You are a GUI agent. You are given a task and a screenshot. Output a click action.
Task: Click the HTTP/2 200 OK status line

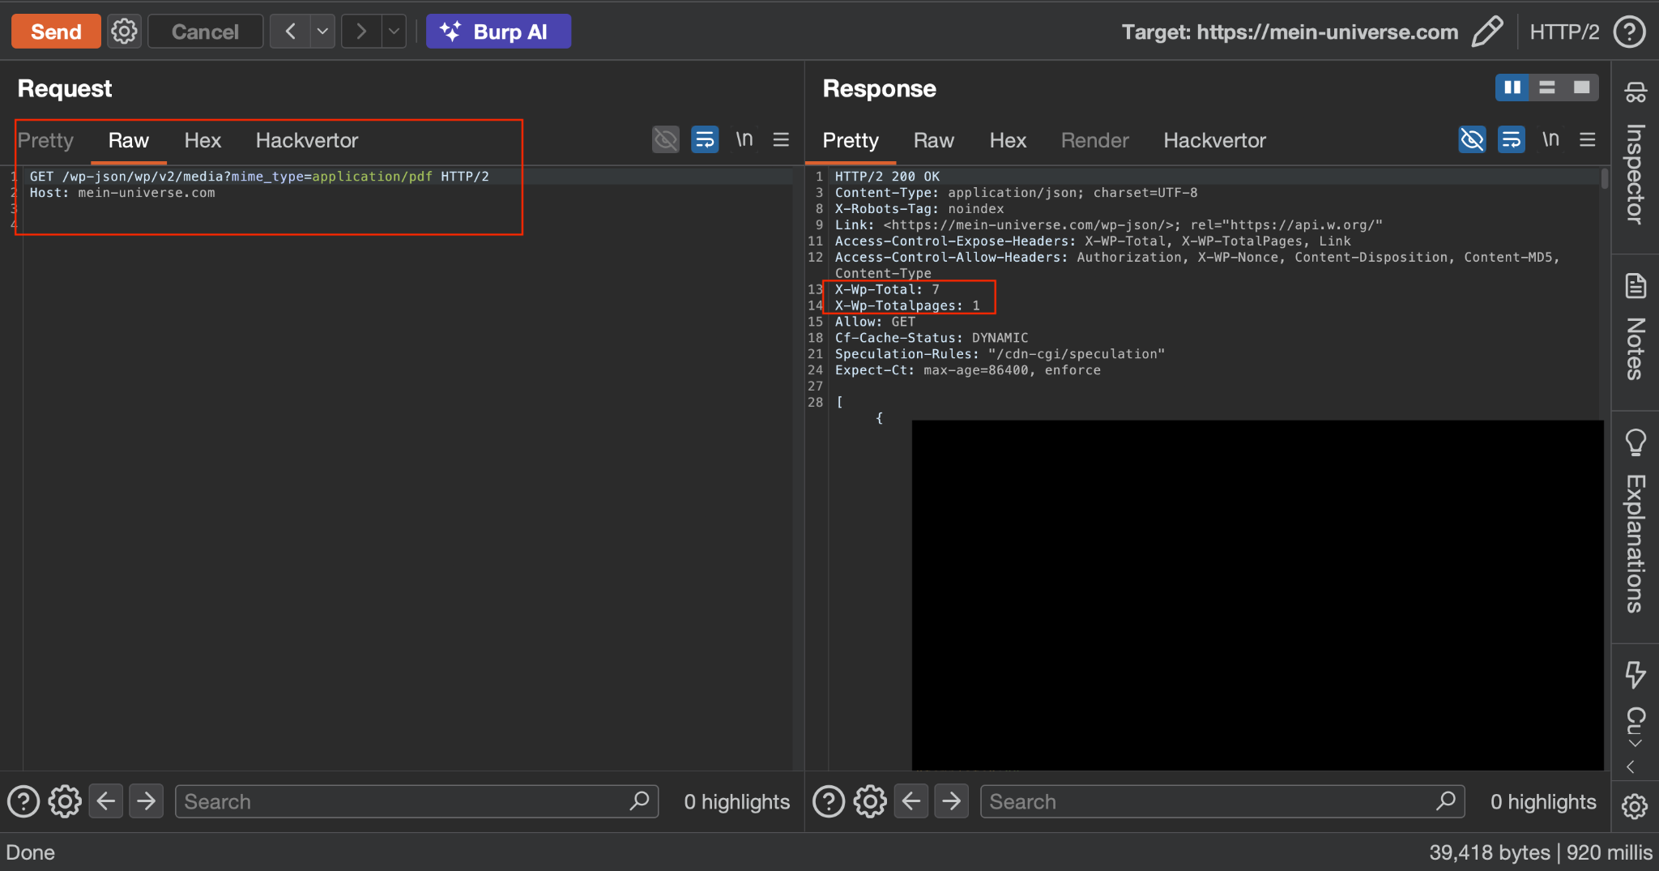click(x=887, y=176)
